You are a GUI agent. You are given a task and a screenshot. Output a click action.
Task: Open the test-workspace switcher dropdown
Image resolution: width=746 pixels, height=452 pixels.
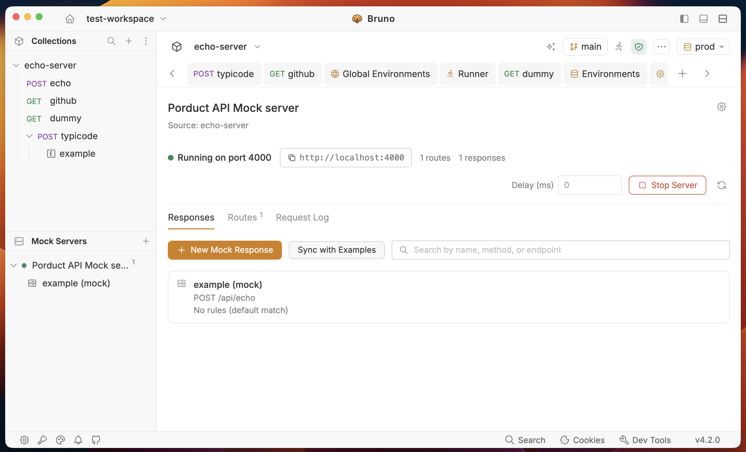coord(126,19)
